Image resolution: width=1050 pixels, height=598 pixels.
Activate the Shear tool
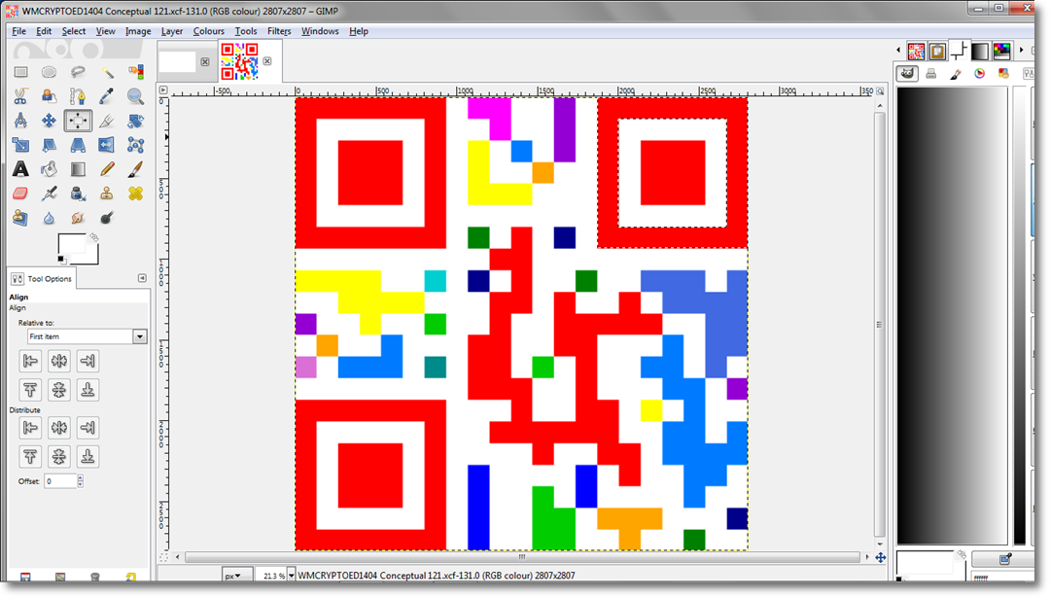[x=49, y=145]
